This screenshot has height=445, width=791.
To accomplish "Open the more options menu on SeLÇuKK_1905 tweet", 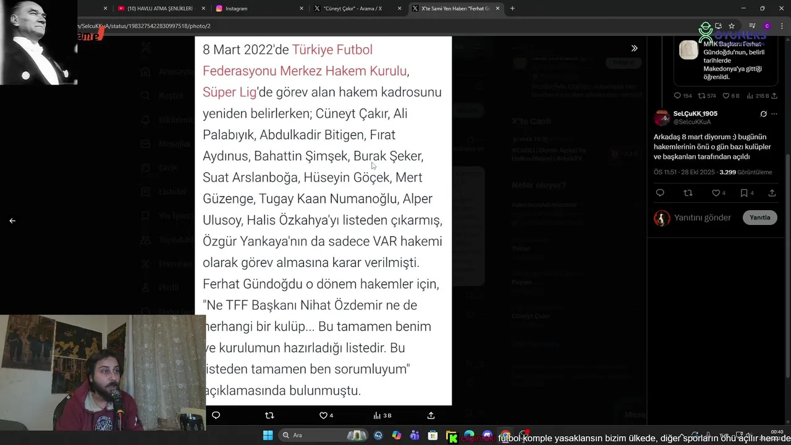I will [x=774, y=114].
